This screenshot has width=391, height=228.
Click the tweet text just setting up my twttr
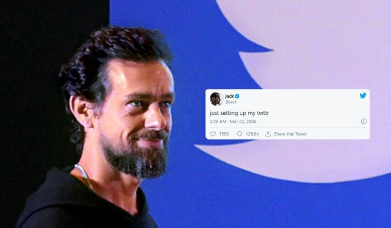coord(239,113)
